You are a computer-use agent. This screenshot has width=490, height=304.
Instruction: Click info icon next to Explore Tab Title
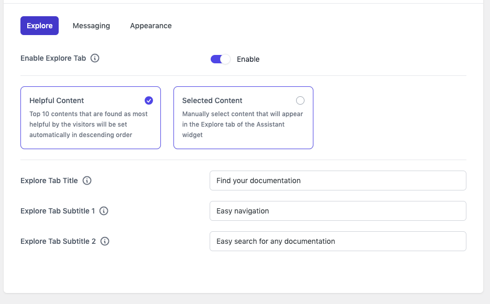point(87,181)
